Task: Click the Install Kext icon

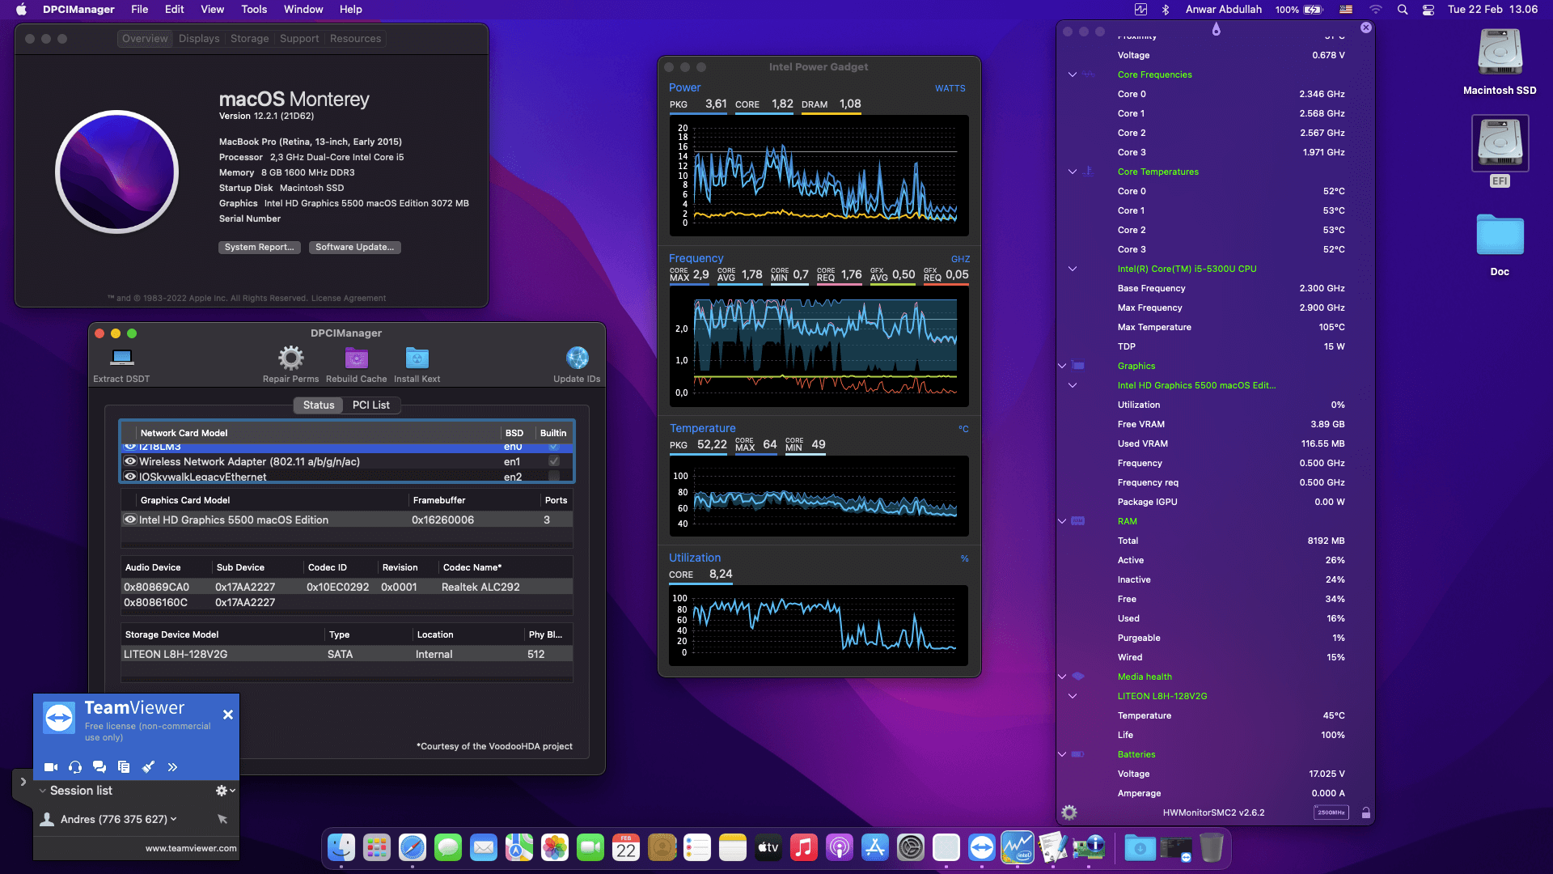Action: click(417, 357)
